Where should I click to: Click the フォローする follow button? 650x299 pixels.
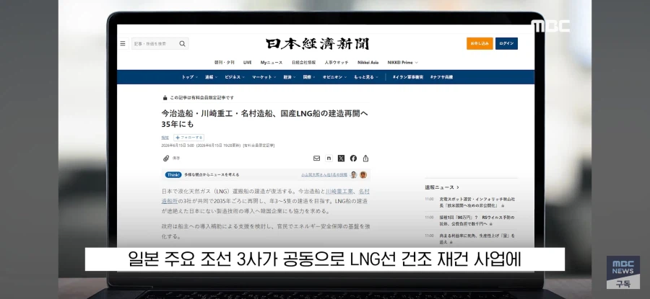(189, 138)
